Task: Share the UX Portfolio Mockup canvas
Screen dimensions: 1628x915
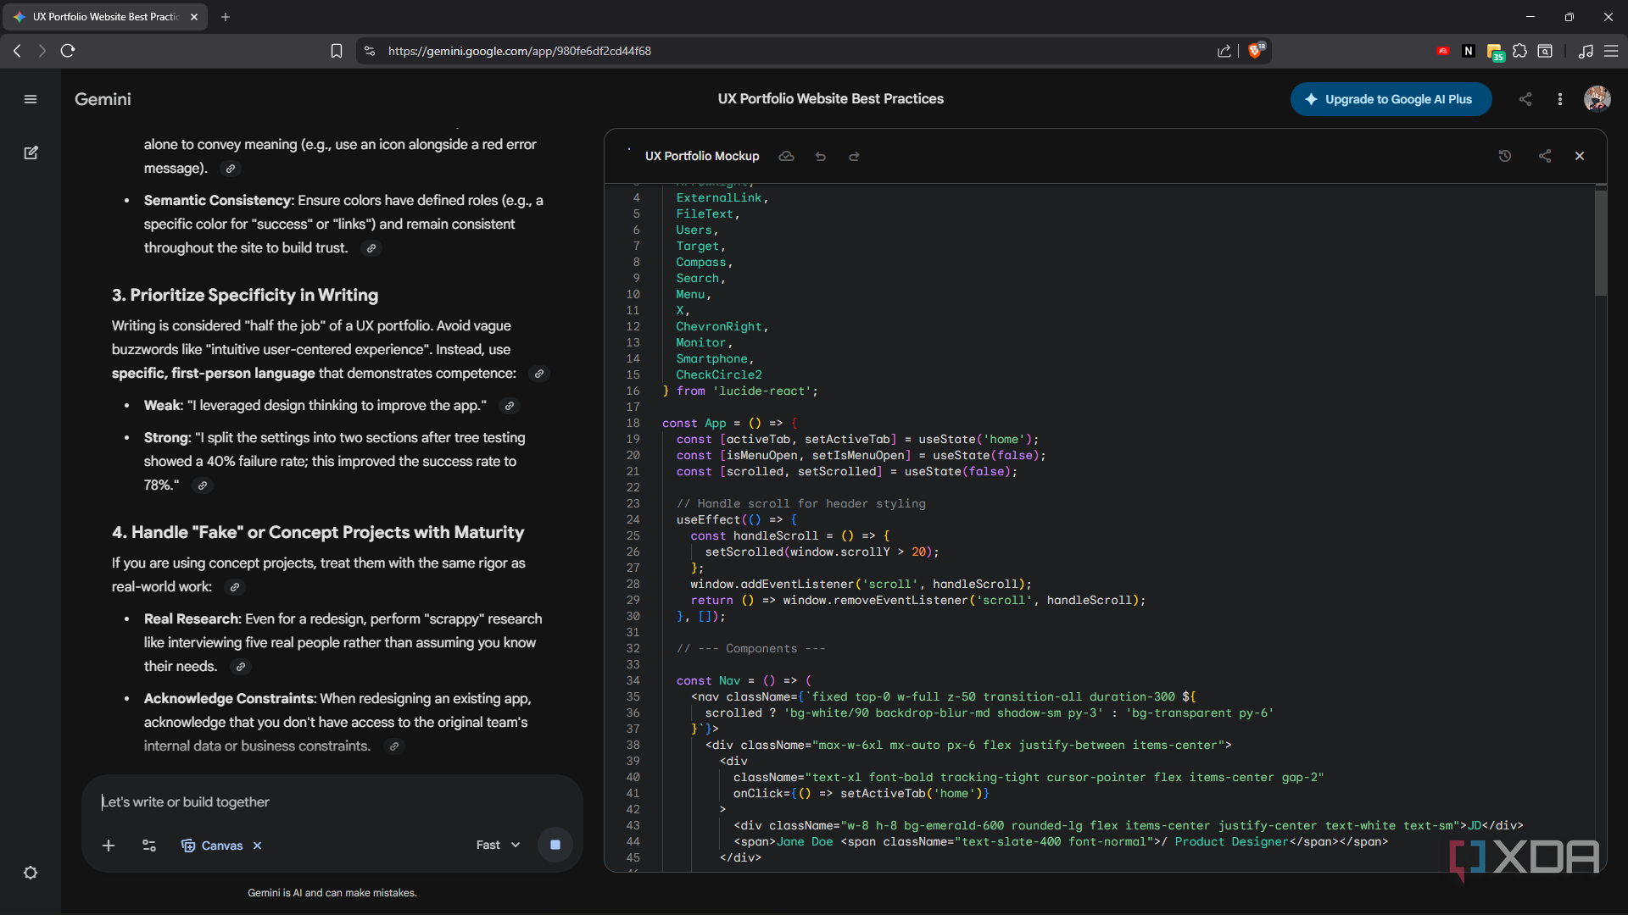Action: tap(1545, 156)
